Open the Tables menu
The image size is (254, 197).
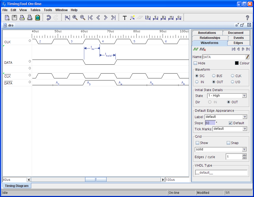35,10
